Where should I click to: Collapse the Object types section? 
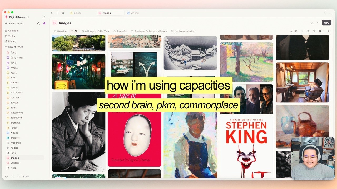(x=14, y=47)
